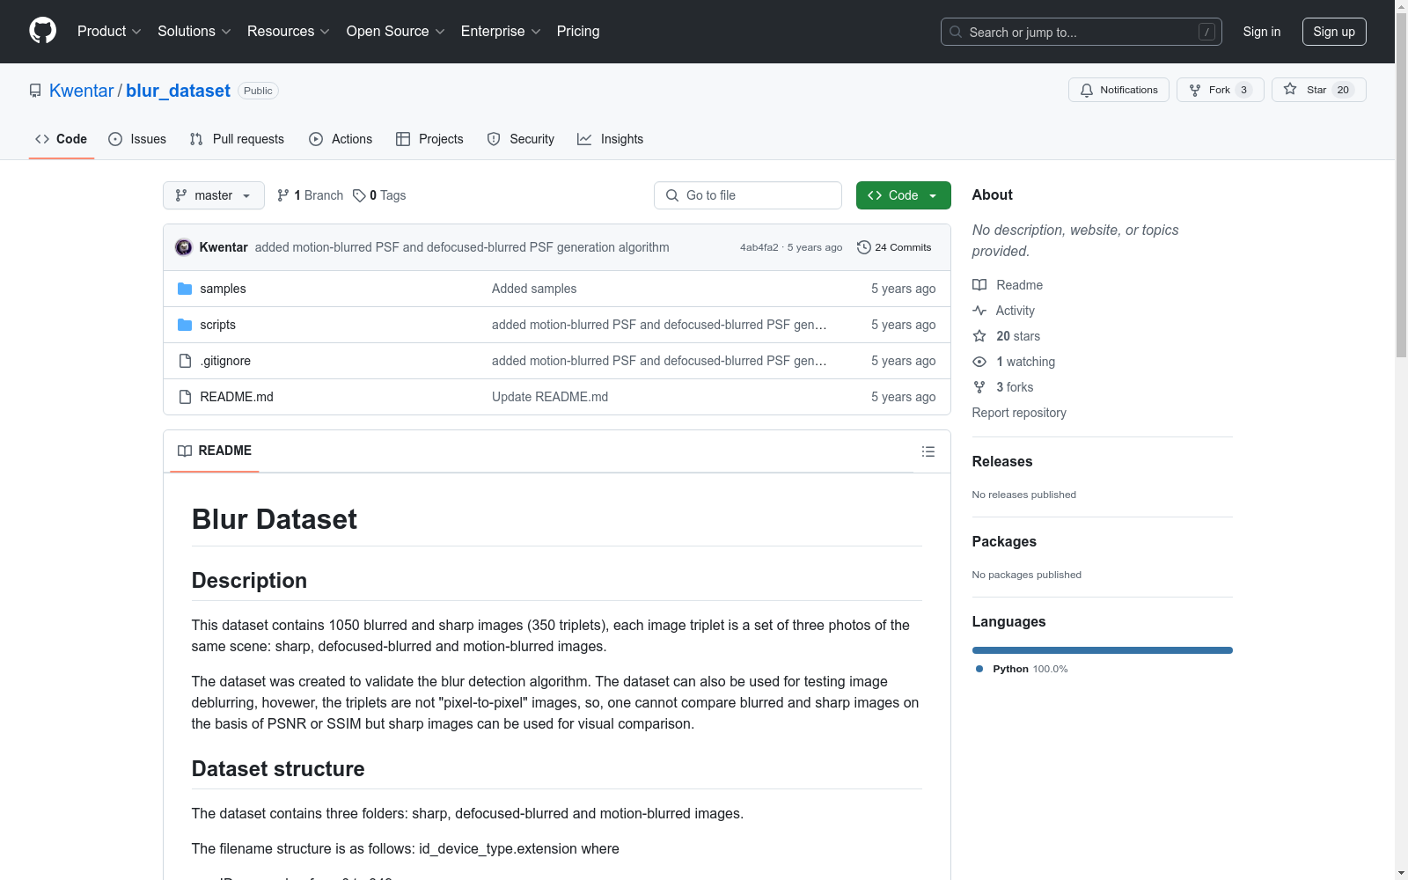The height and width of the screenshot is (880, 1408).
Task: Open the Added samples commit
Action: 534,289
